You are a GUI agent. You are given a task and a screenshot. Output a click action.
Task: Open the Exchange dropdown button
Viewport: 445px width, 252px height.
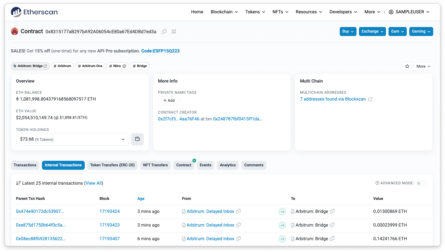(x=373, y=31)
